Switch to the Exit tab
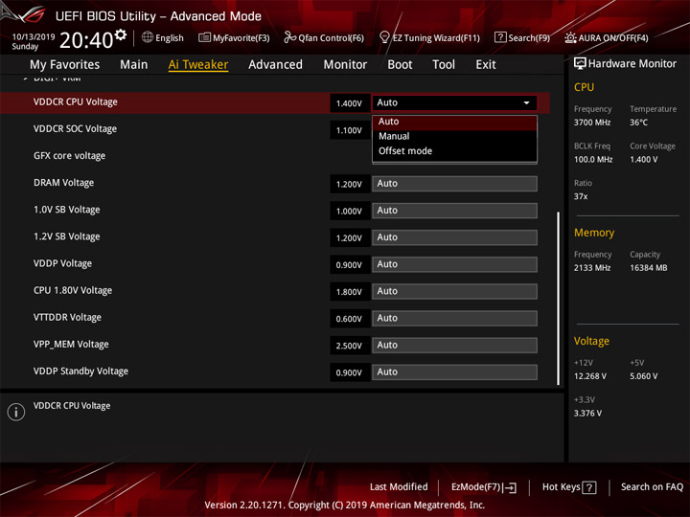The height and width of the screenshot is (517, 690). click(x=485, y=65)
